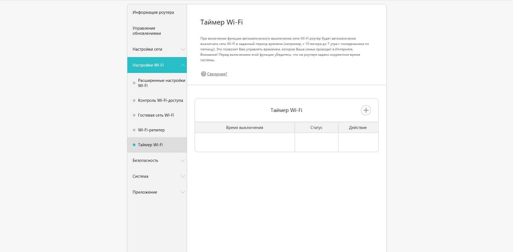
Task: Open the Безопасность menu label
Action: click(x=145, y=160)
